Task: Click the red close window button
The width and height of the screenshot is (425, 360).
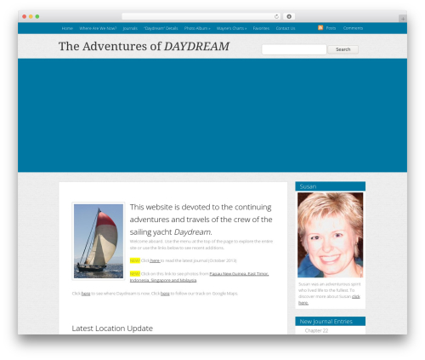Action: (x=25, y=16)
